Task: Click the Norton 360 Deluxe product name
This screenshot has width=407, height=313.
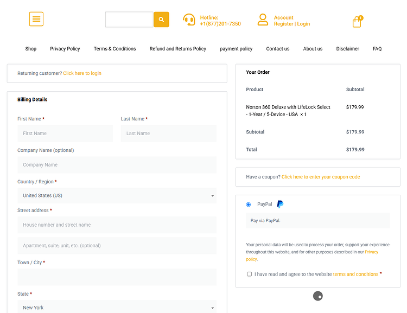Action: tap(288, 111)
